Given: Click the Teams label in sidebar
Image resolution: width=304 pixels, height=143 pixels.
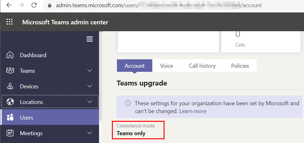Looking at the screenshot, I should (27, 71).
